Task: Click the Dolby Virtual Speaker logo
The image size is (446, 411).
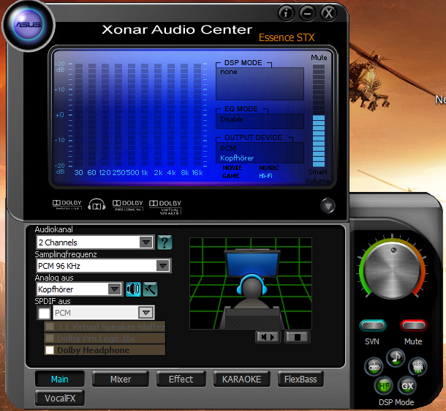Action: pyautogui.click(x=165, y=207)
